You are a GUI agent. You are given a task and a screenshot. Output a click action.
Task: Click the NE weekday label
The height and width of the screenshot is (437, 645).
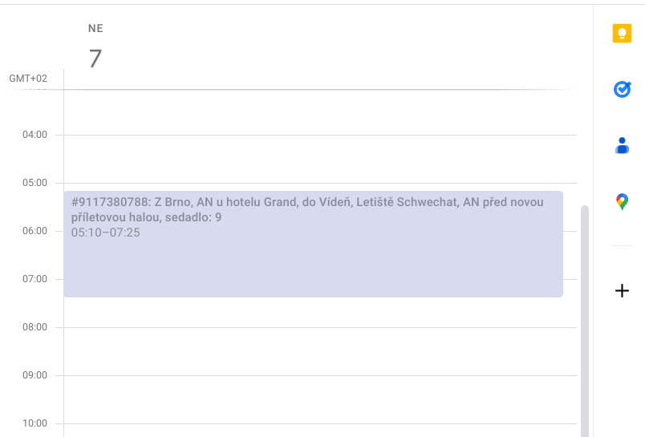(95, 28)
